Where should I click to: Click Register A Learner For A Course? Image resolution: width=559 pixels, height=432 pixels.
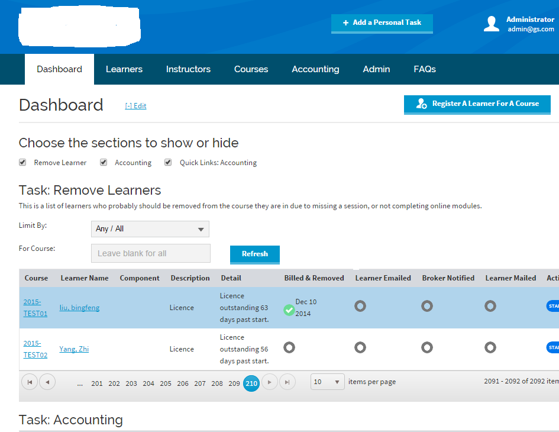pos(477,104)
